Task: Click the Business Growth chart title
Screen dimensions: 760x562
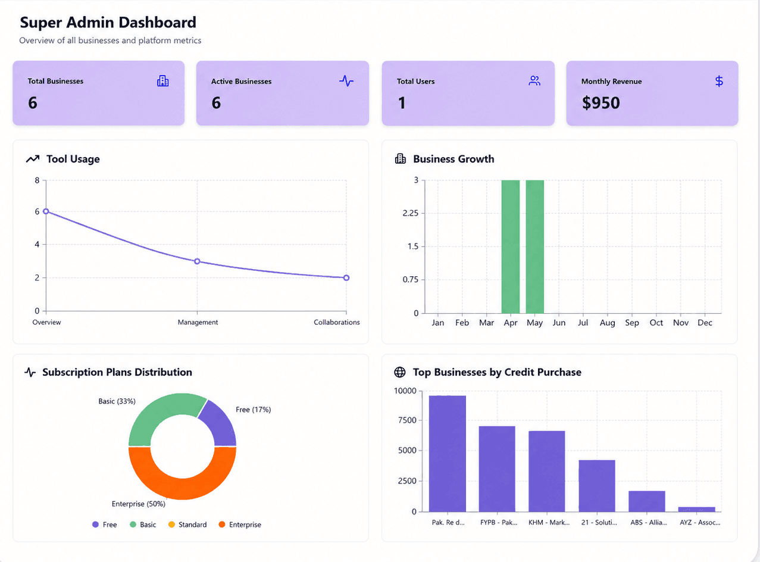Action: [x=454, y=159]
